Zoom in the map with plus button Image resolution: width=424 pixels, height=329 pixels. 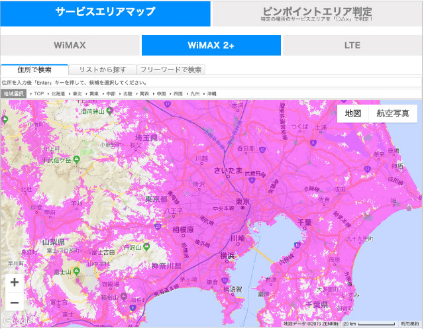coord(15,283)
